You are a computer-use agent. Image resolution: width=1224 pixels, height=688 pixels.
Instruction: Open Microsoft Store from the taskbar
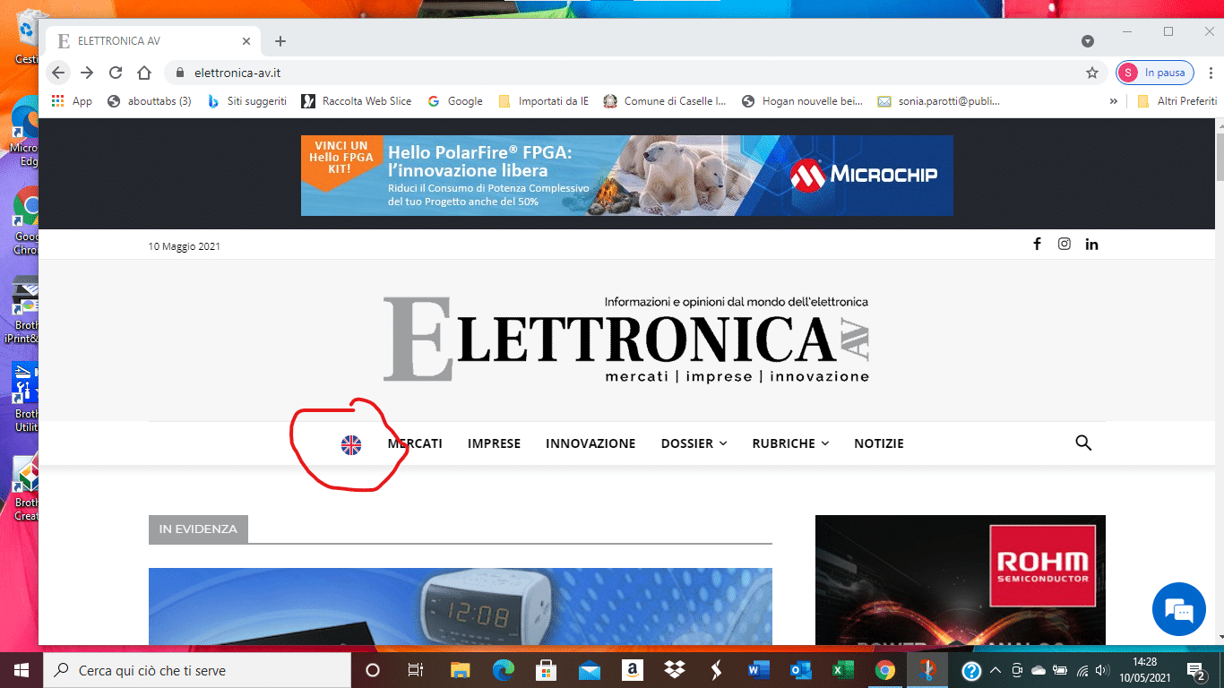click(x=546, y=670)
